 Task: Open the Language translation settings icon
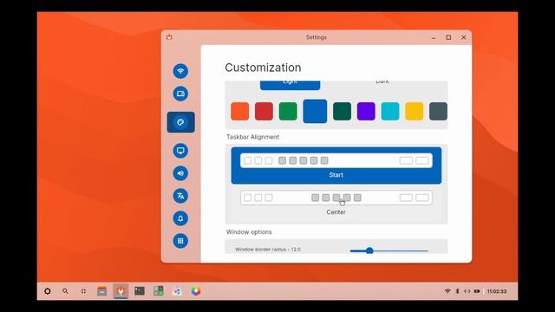pyautogui.click(x=180, y=196)
